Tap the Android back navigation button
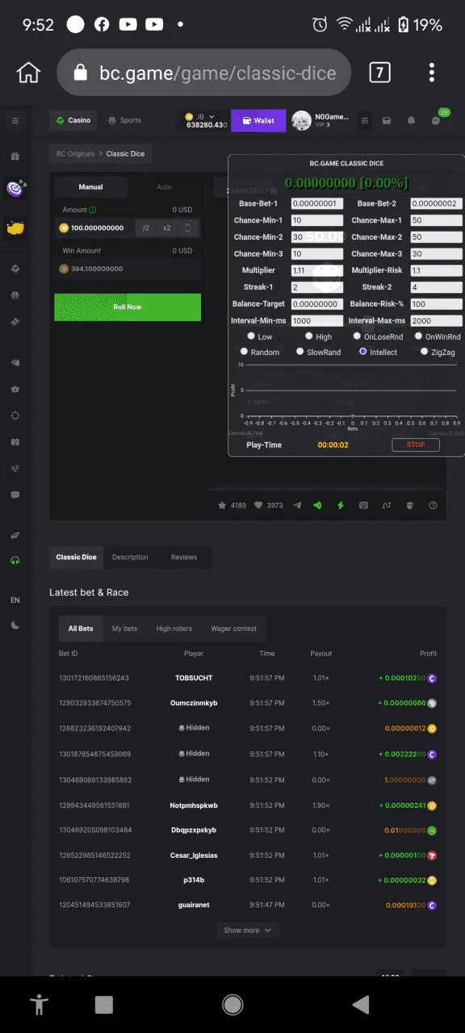Viewport: 465px width, 1033px height. tap(361, 1004)
